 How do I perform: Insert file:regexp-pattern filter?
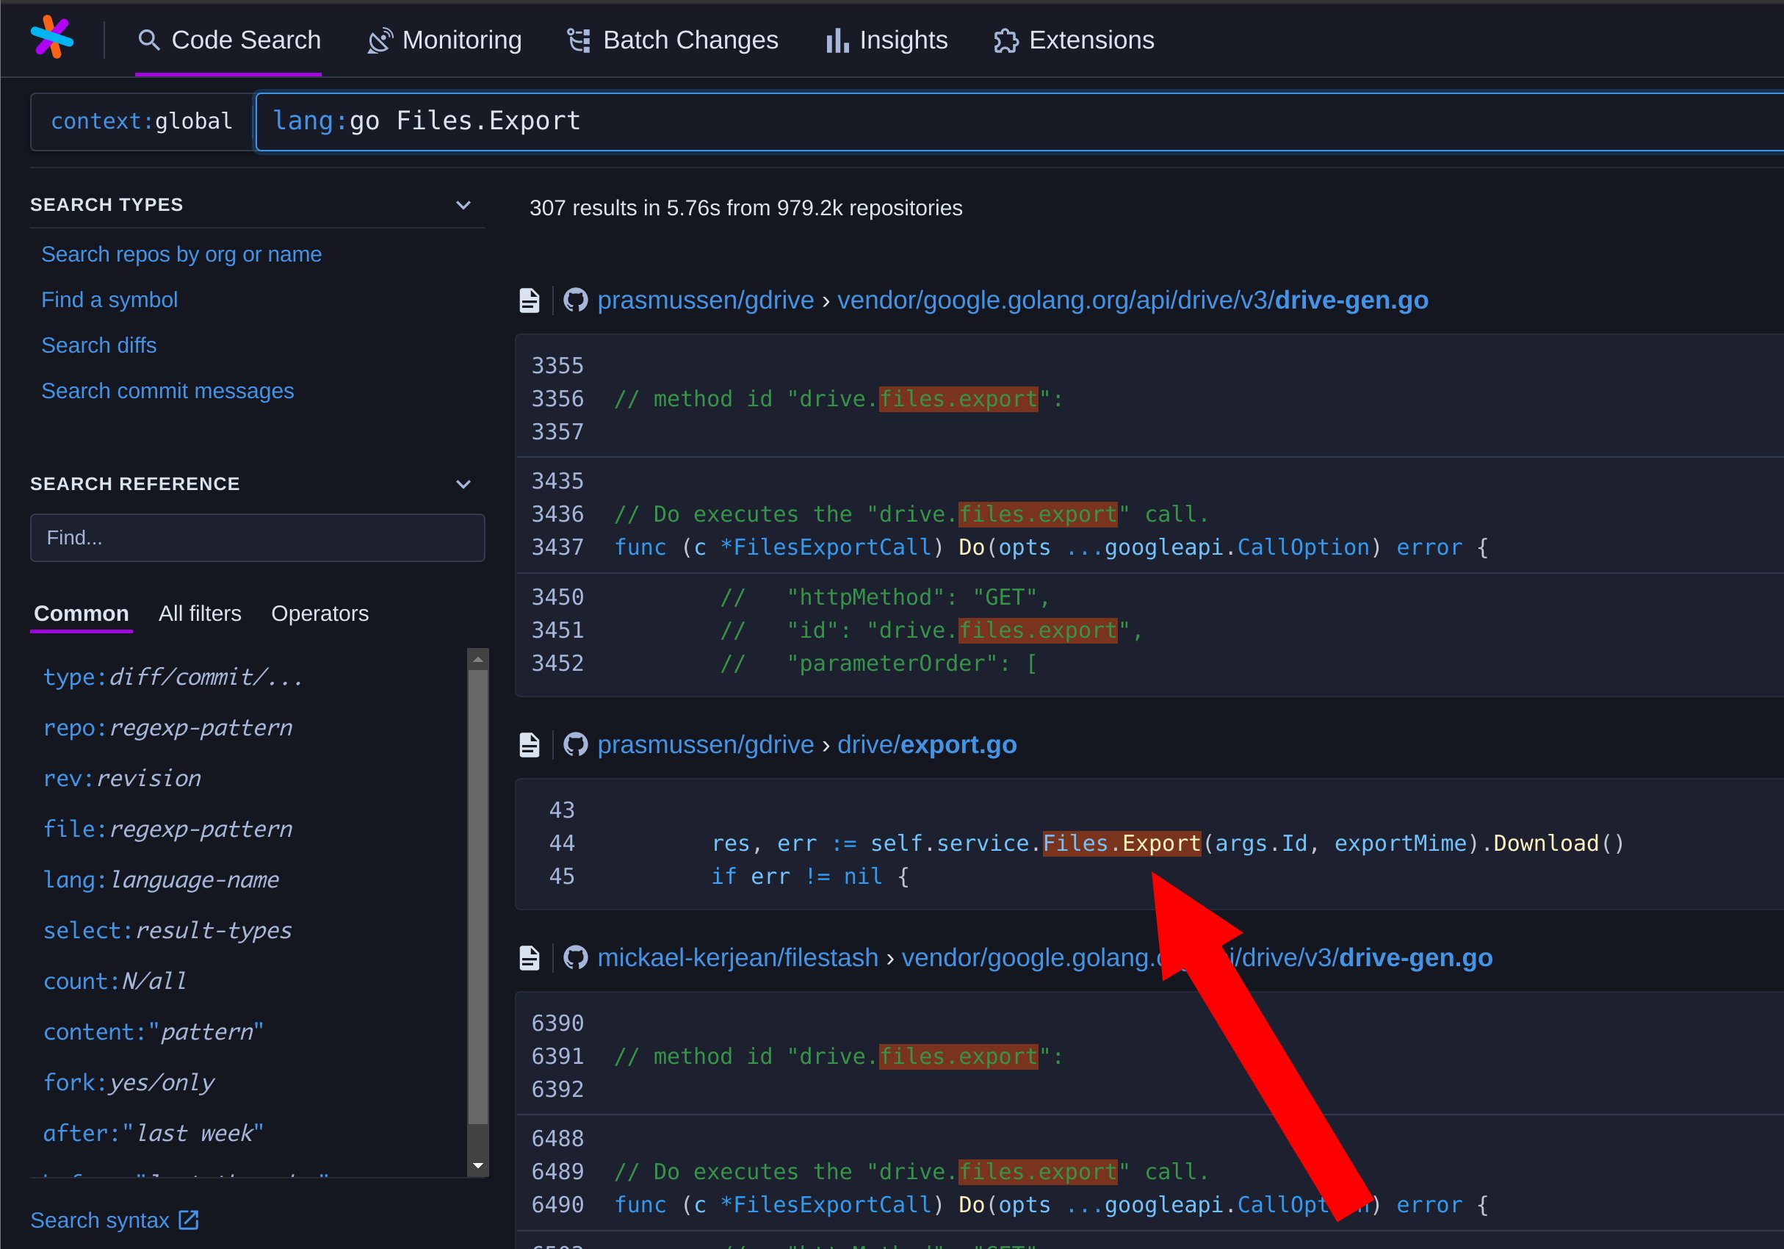[168, 829]
